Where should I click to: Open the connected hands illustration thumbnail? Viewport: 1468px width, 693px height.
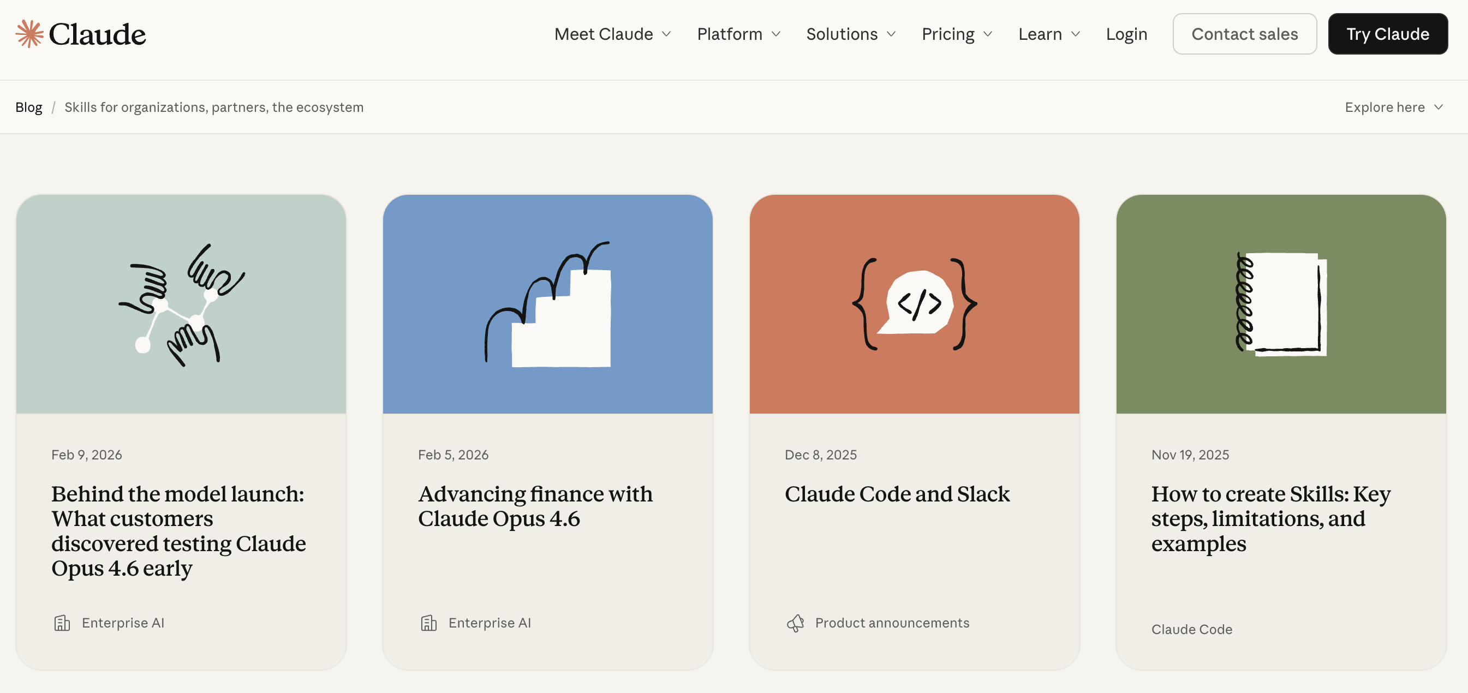181,304
